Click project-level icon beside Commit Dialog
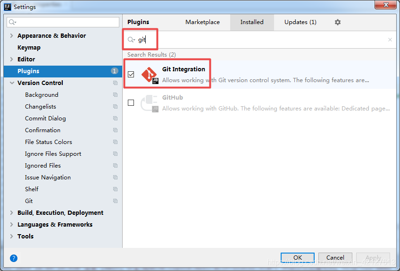 point(115,118)
